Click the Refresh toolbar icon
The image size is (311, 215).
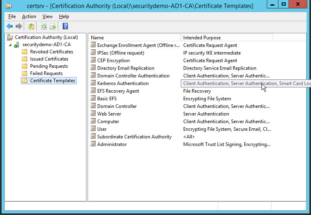[x=44, y=26]
